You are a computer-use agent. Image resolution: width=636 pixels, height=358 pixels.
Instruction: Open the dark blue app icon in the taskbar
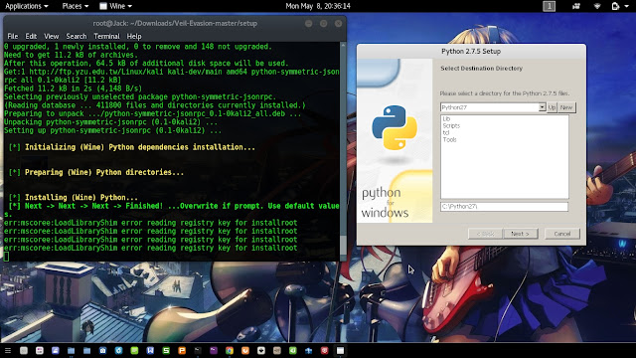[308, 350]
